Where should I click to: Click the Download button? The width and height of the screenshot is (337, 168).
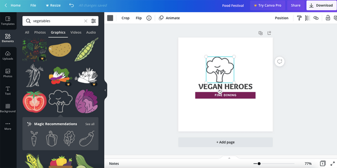(x=322, y=5)
